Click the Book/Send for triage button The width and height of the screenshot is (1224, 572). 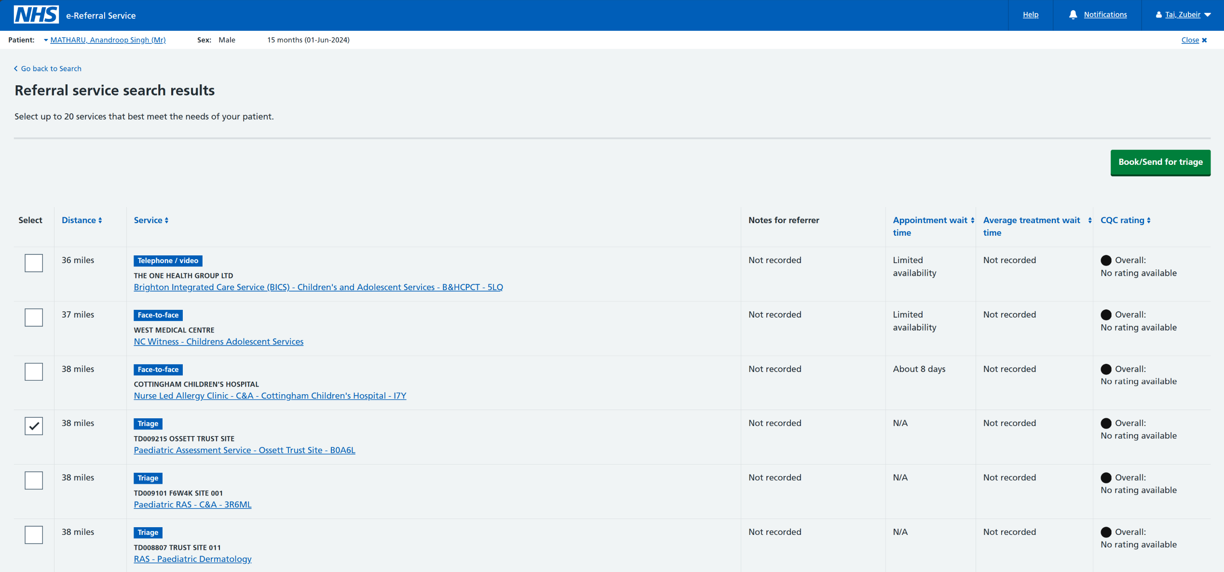tap(1160, 162)
